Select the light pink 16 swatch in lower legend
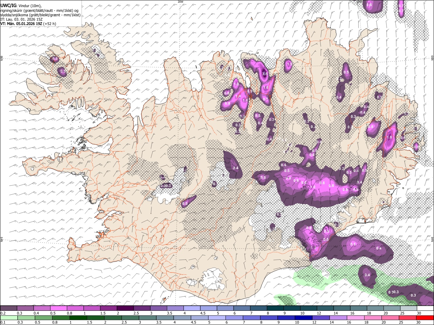 (x=356, y=318)
